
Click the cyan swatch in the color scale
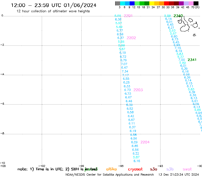pos(122,3)
